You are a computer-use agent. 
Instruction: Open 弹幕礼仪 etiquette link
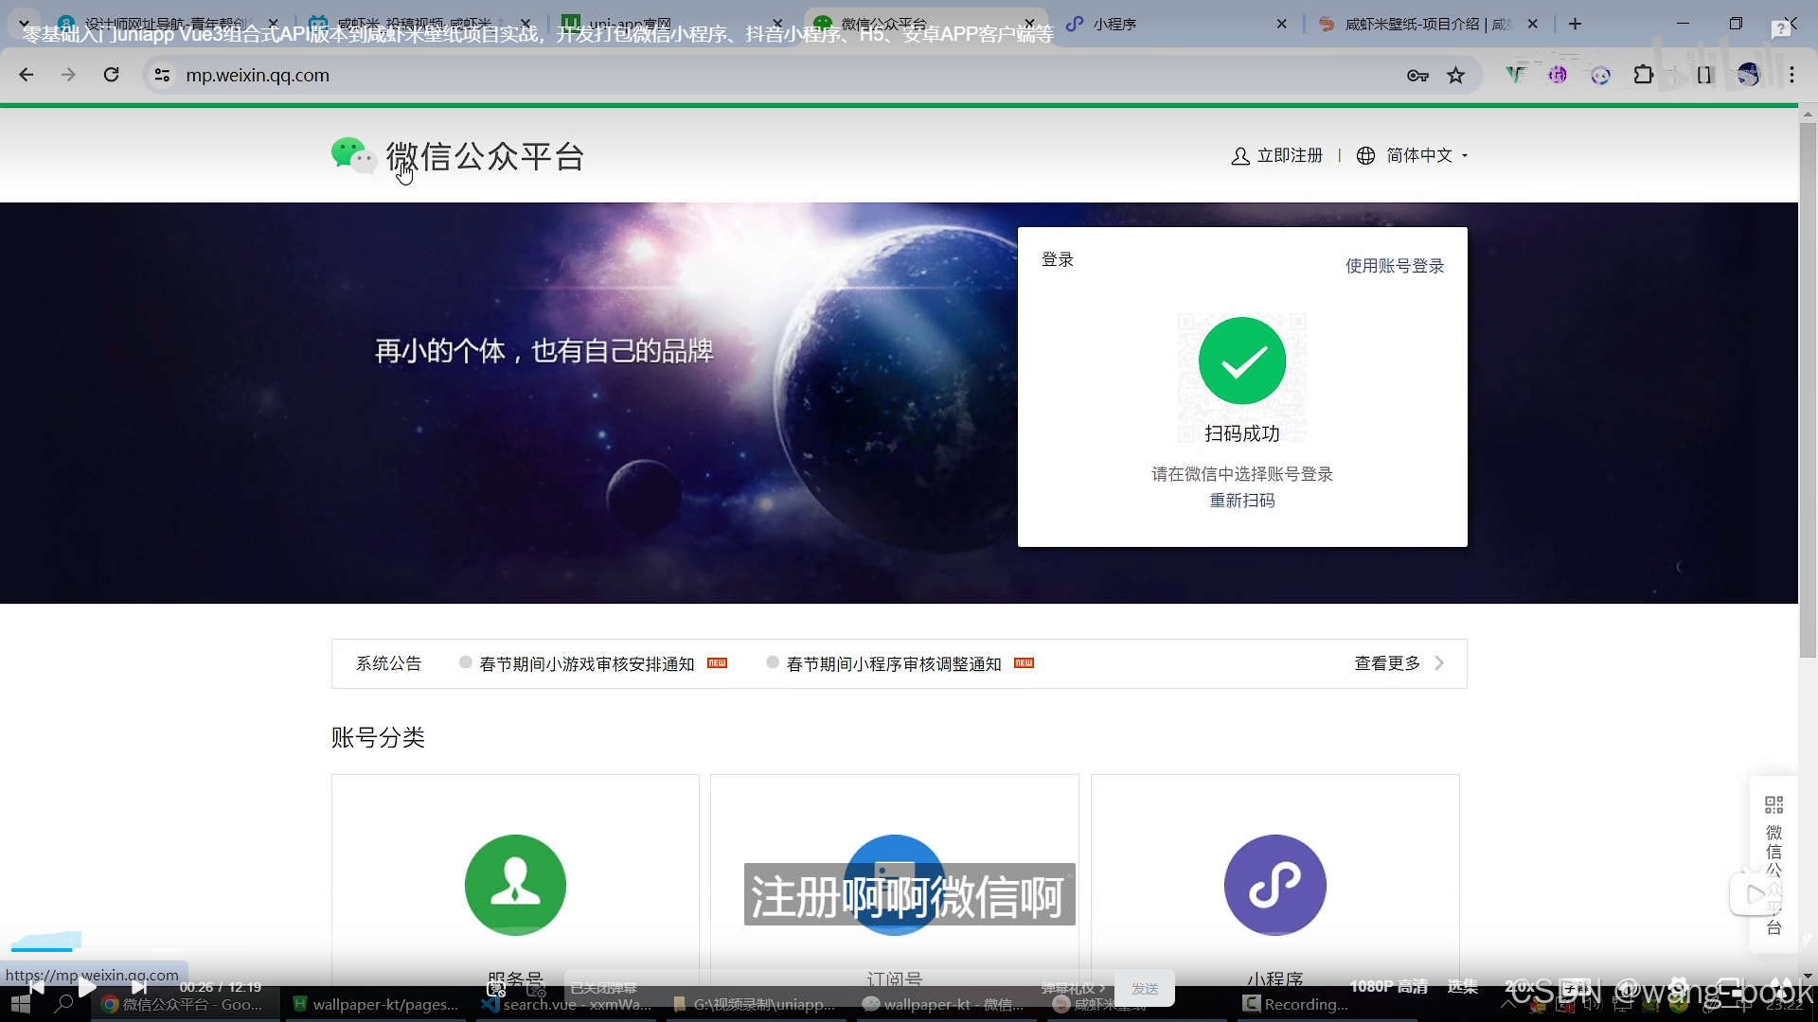pos(1073,988)
